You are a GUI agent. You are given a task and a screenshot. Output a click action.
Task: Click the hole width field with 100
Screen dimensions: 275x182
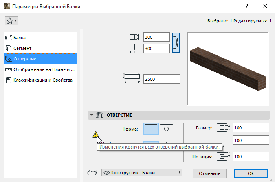251,140
